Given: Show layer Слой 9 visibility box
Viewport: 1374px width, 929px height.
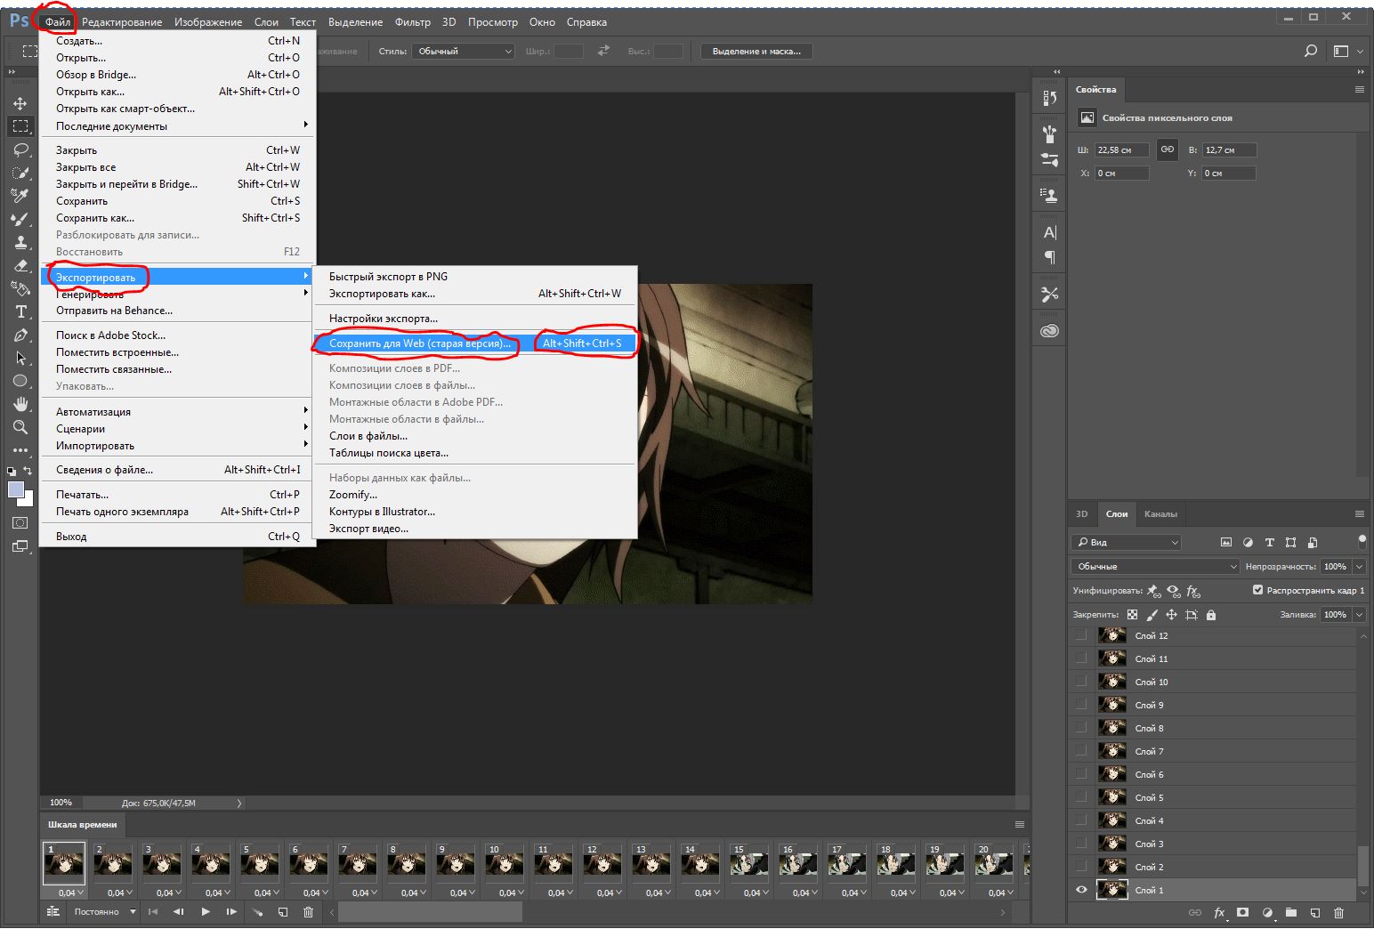Looking at the screenshot, I should point(1081,705).
